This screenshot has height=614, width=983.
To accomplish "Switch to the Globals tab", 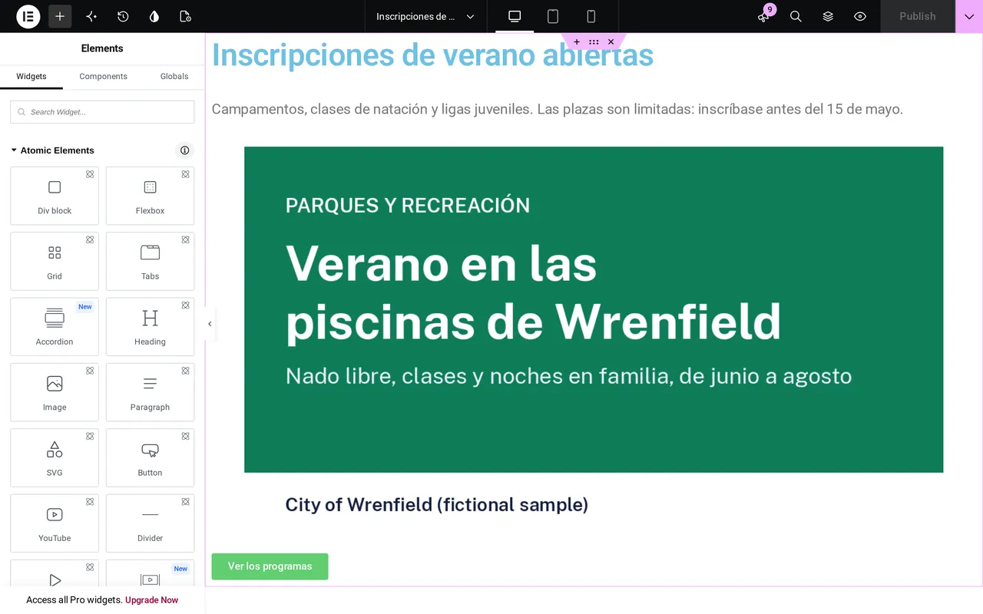I will [x=174, y=77].
